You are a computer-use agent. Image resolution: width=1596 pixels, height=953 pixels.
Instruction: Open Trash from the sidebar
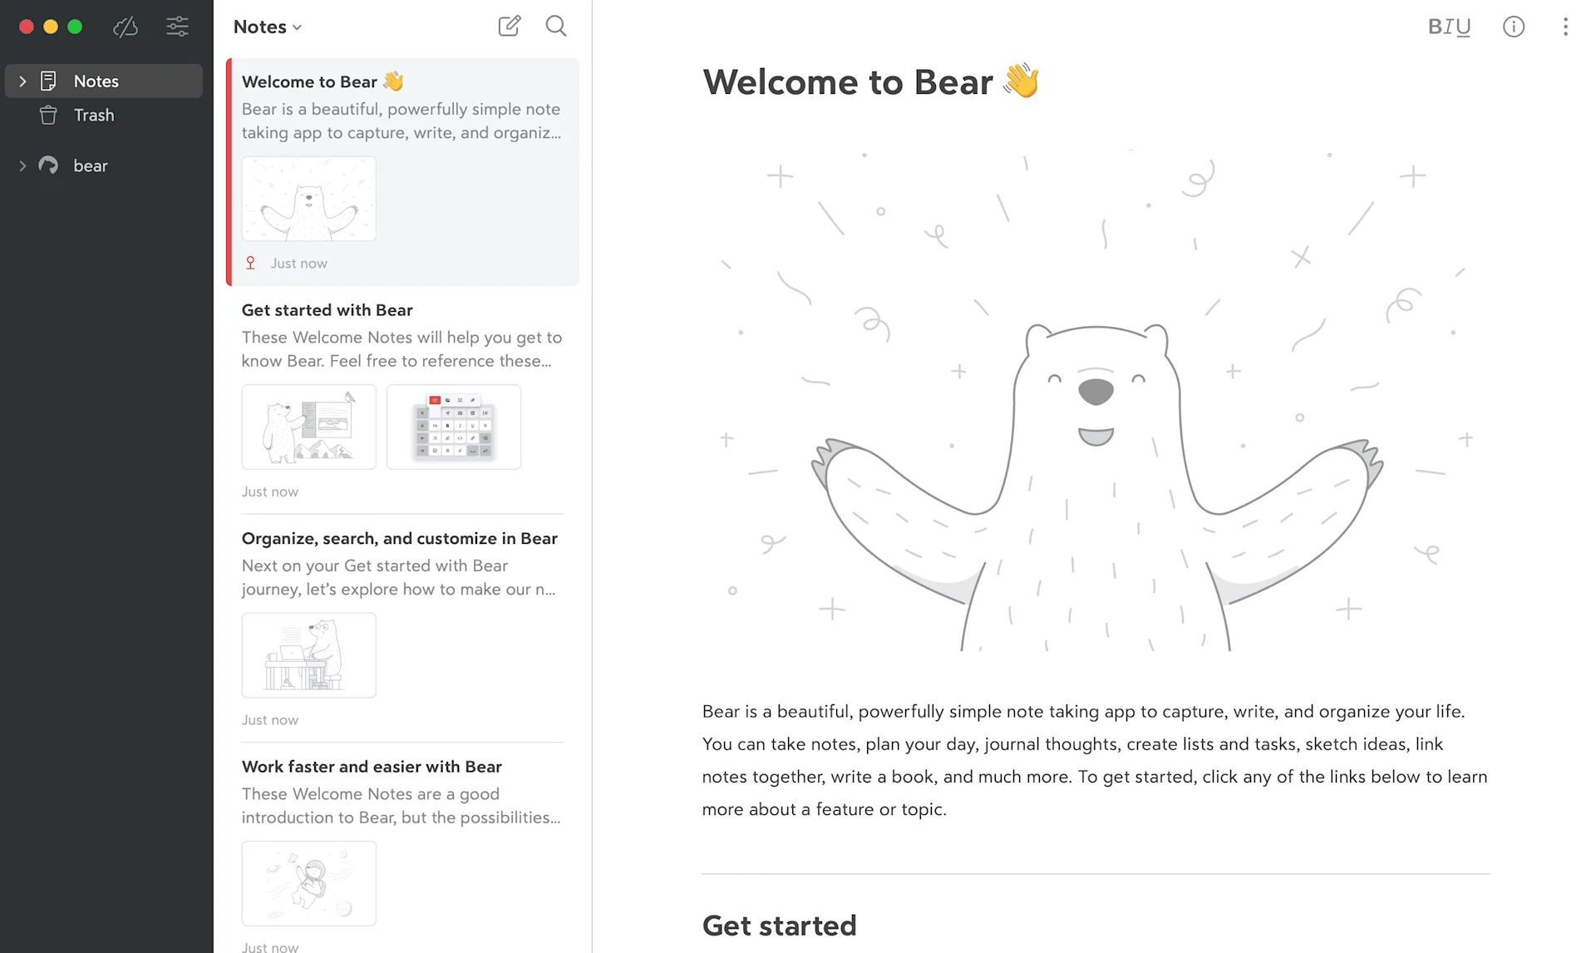point(94,115)
